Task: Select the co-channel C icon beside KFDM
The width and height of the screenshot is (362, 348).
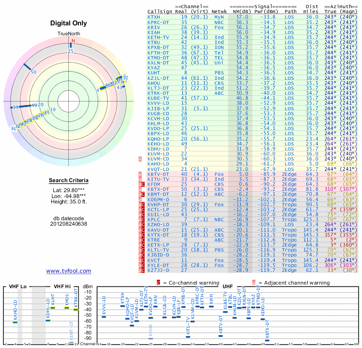Action: pos(143,184)
